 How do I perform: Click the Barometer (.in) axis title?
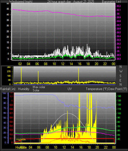click(x=111, y=2)
